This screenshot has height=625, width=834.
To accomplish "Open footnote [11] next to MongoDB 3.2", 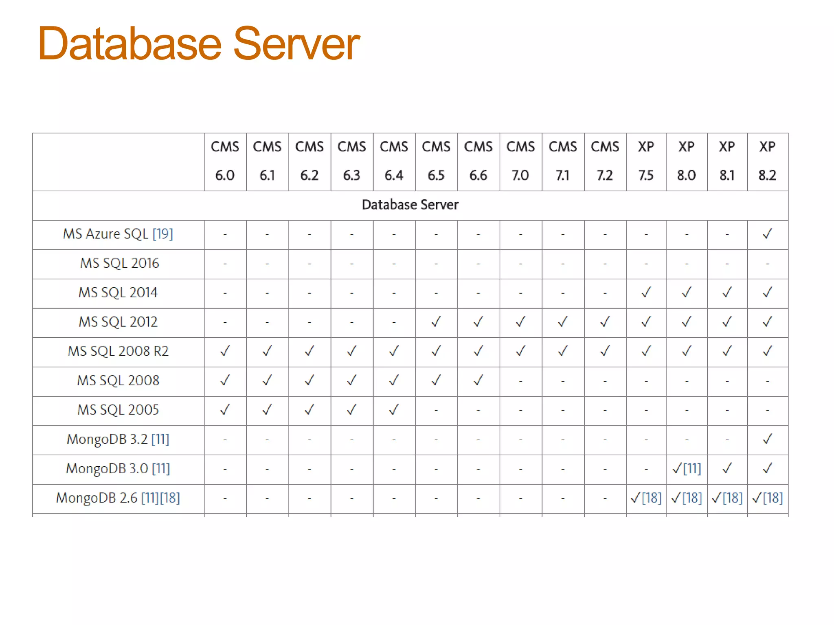I will click(x=160, y=439).
